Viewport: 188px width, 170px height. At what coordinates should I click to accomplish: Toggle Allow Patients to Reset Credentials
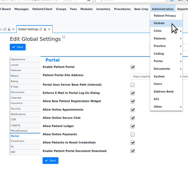coord(133,143)
